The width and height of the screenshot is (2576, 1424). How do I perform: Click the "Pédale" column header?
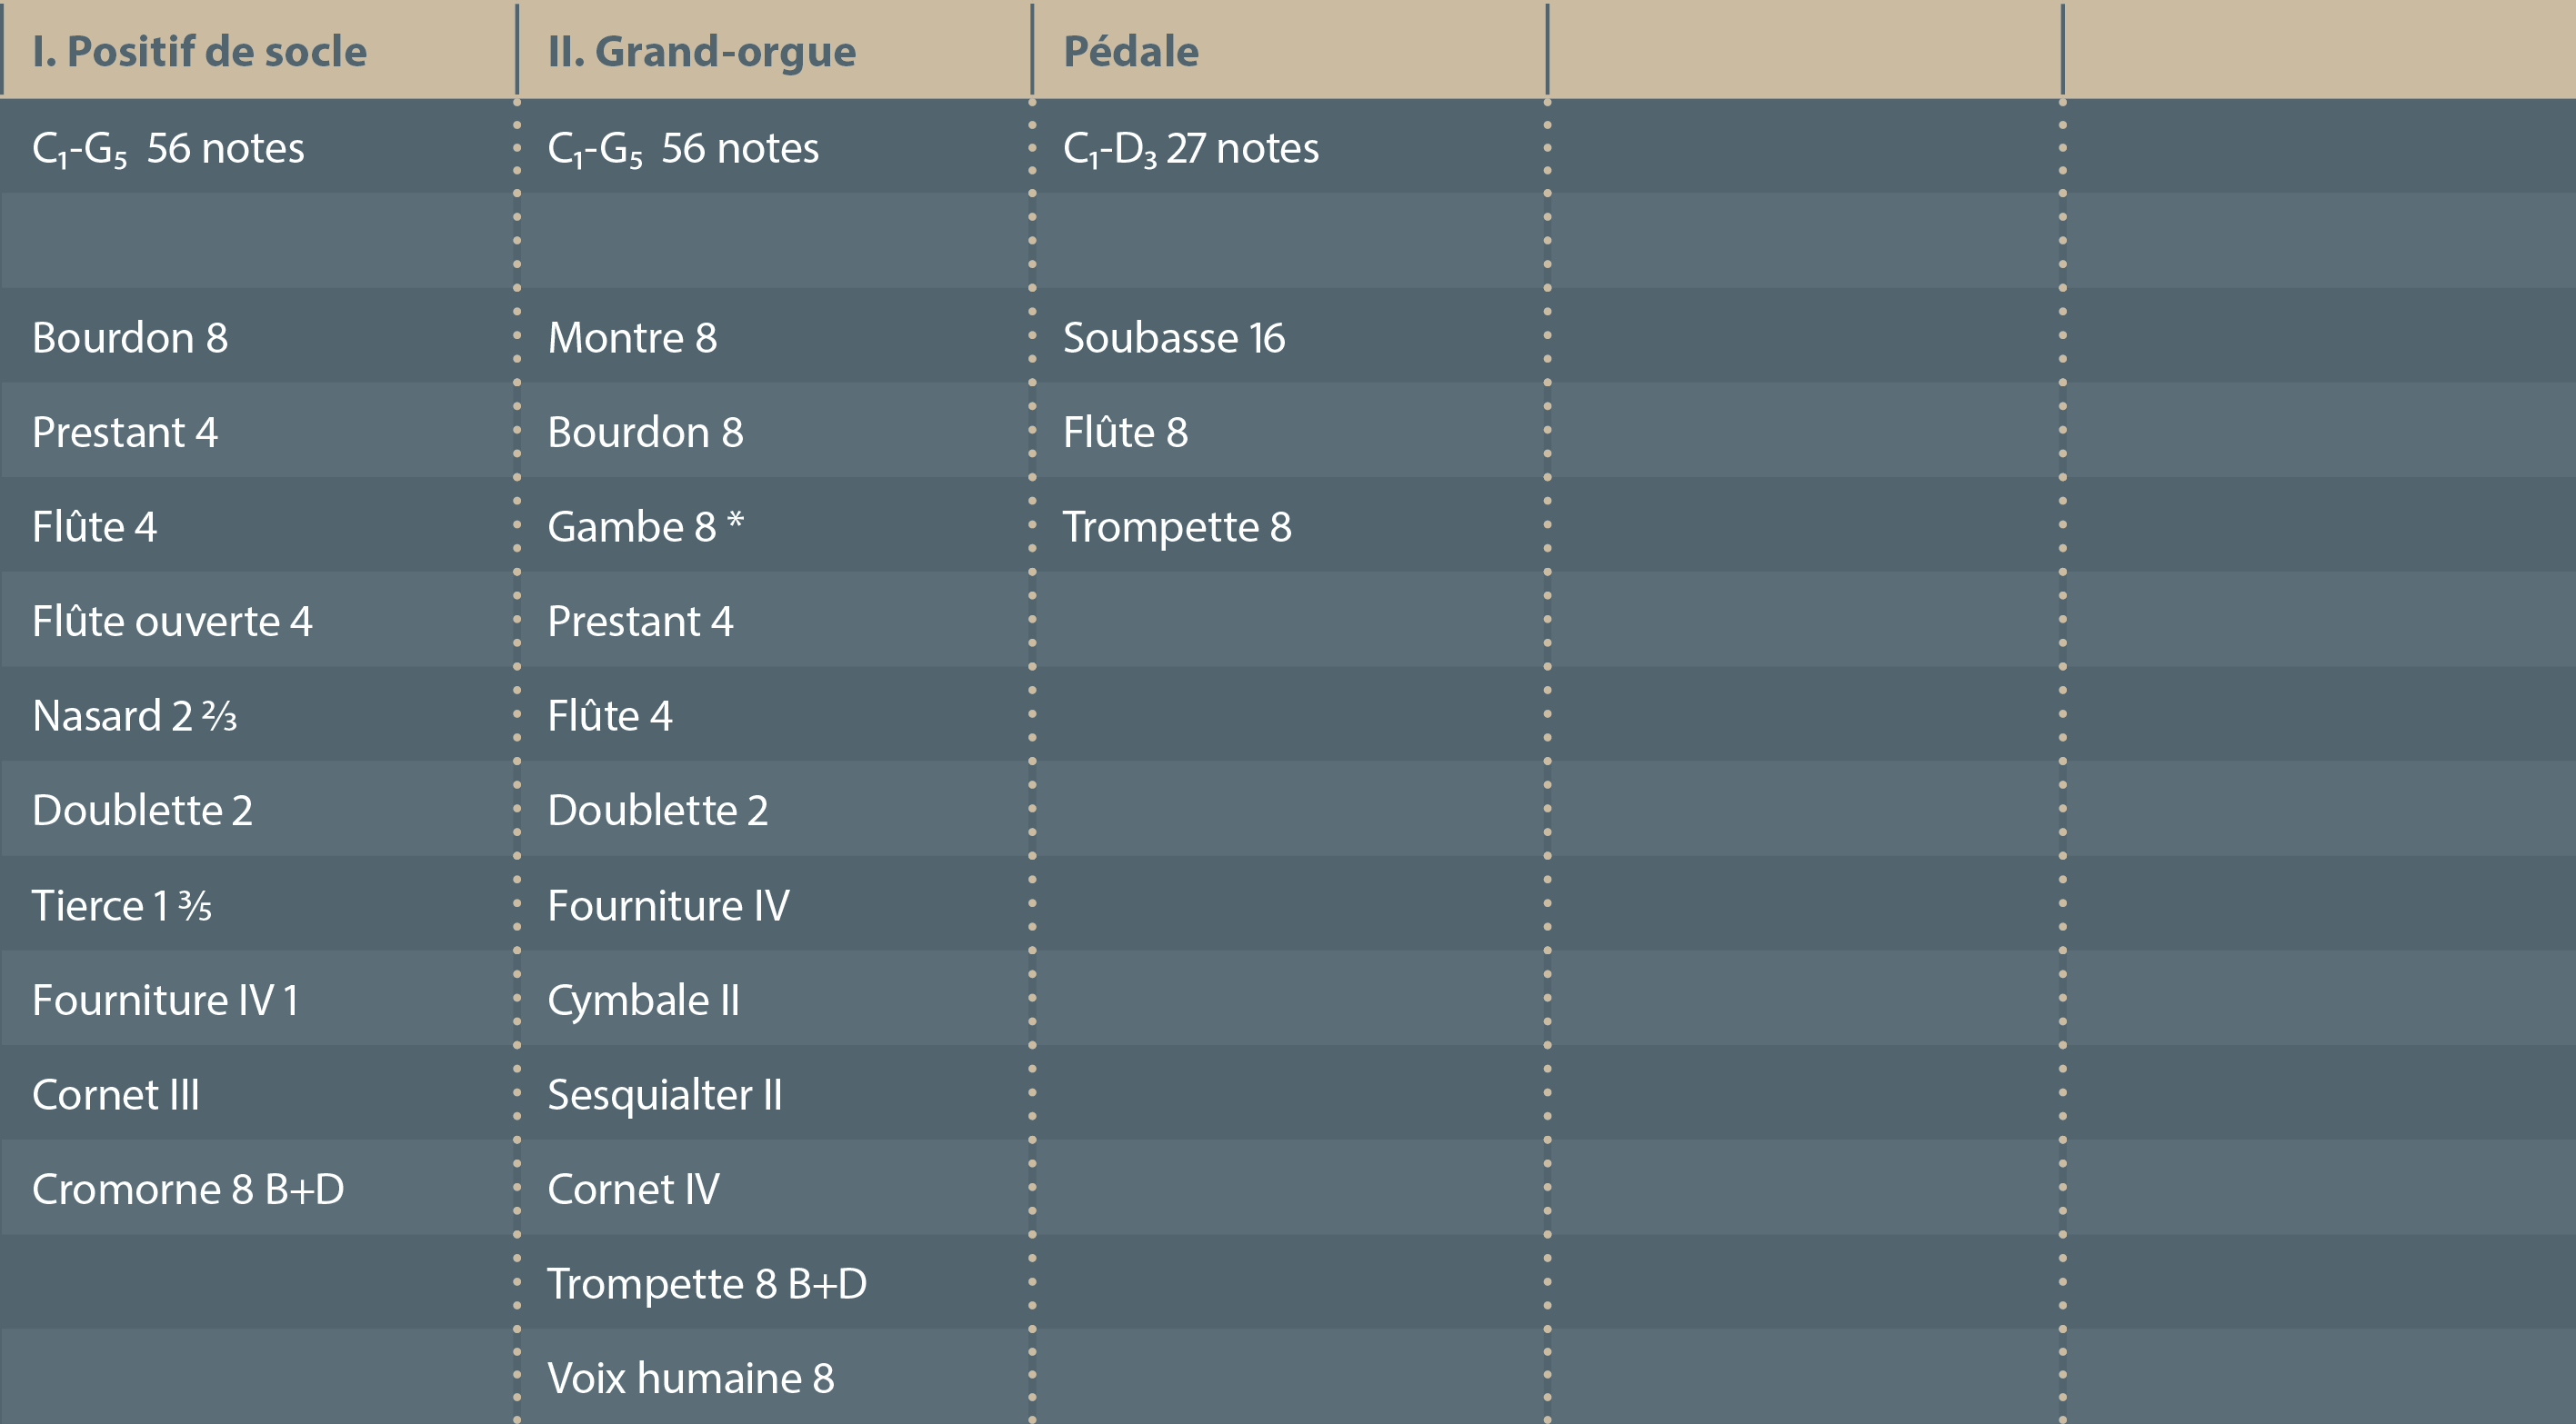[1130, 51]
